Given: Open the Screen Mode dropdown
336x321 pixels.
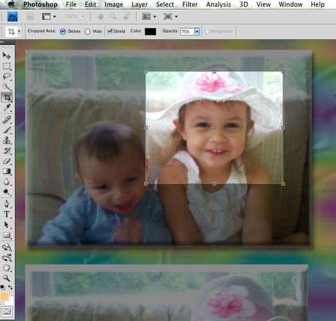Looking at the screenshot, I should pos(171,17).
